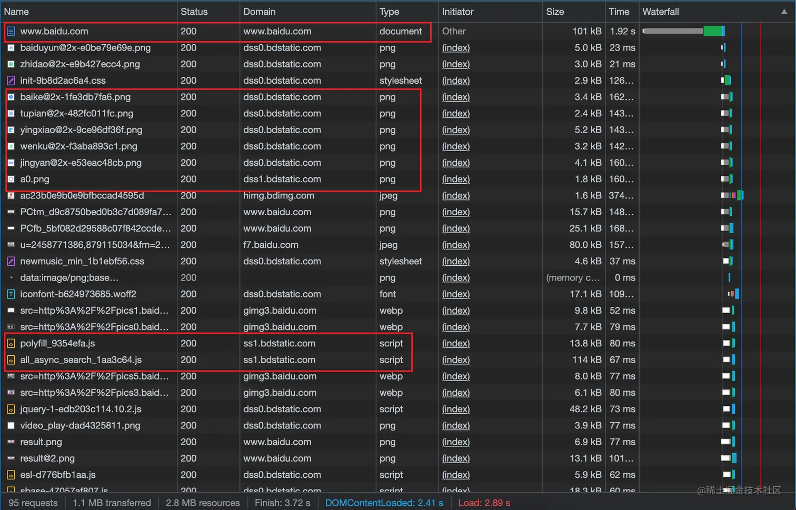Viewport: 796px width, 510px height.
Task: Open the (index) initiator link for a0.png
Action: tap(456, 179)
